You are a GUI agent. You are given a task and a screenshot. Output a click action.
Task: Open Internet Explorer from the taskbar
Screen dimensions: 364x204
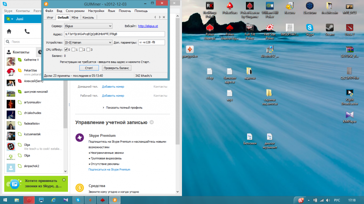point(53,200)
